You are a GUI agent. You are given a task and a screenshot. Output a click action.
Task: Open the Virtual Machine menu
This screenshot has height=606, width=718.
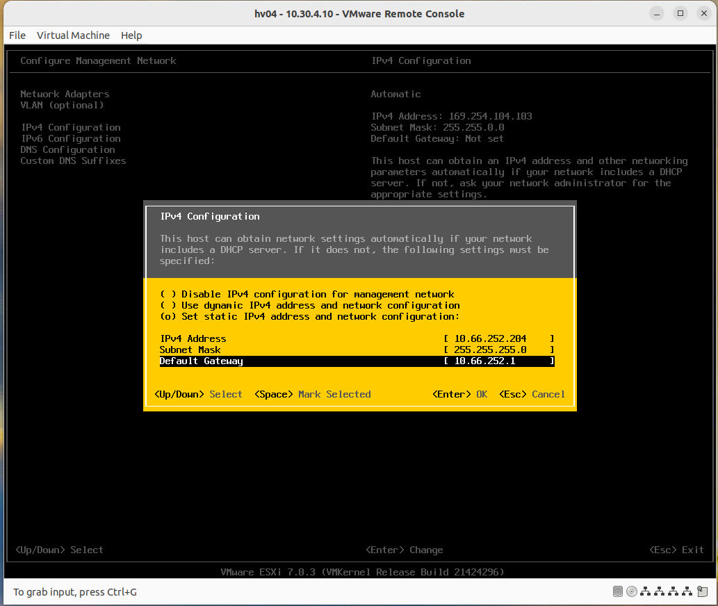73,35
